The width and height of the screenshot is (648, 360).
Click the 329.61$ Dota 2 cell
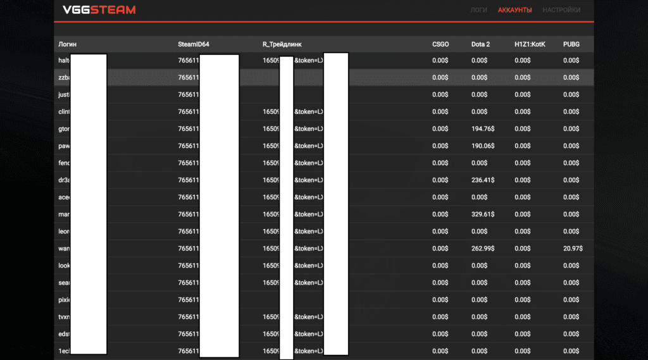483,214
